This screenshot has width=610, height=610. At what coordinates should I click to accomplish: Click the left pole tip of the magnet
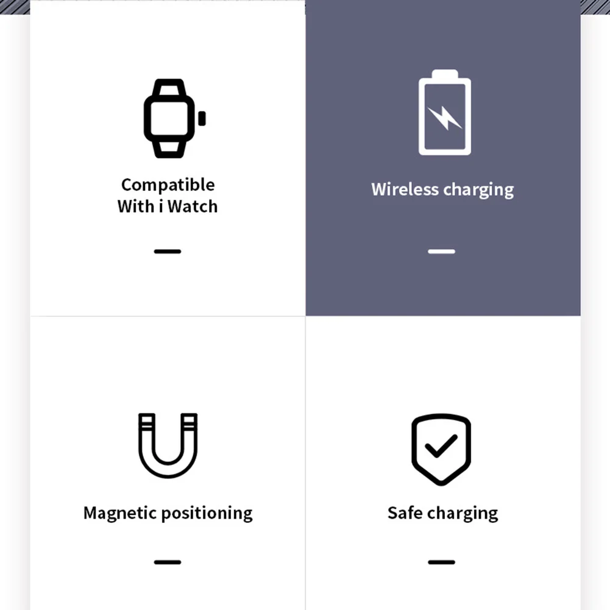pyautogui.click(x=147, y=420)
